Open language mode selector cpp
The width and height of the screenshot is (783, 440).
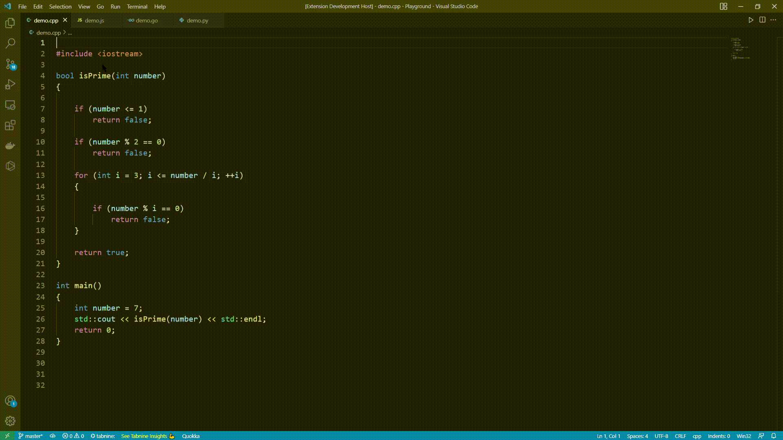697,436
